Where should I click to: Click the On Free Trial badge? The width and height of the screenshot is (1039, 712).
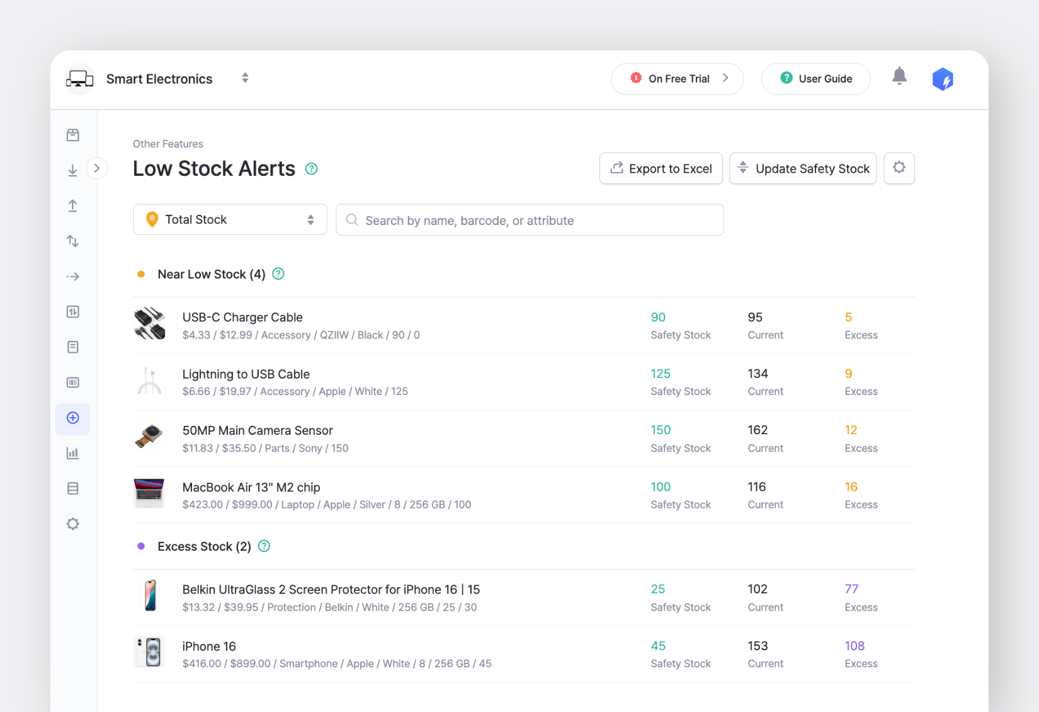click(677, 79)
